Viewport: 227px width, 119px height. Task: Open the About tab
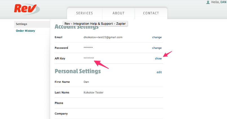[x=119, y=13]
